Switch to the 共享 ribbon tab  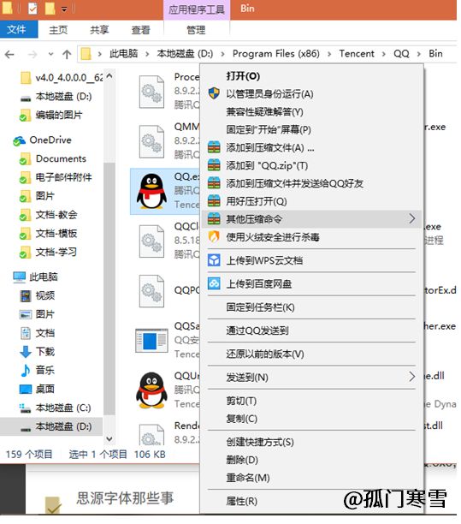click(x=99, y=30)
